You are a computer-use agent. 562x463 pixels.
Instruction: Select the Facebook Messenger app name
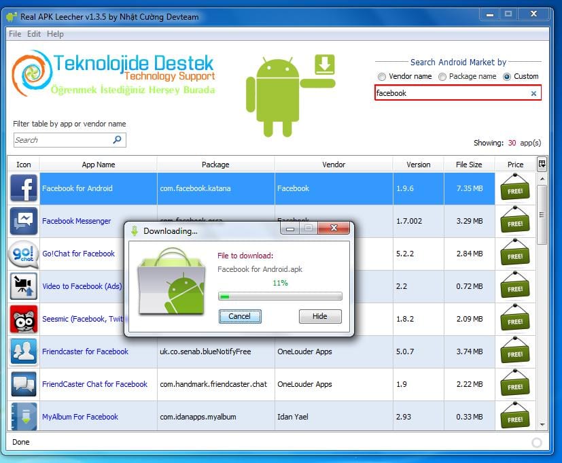77,221
